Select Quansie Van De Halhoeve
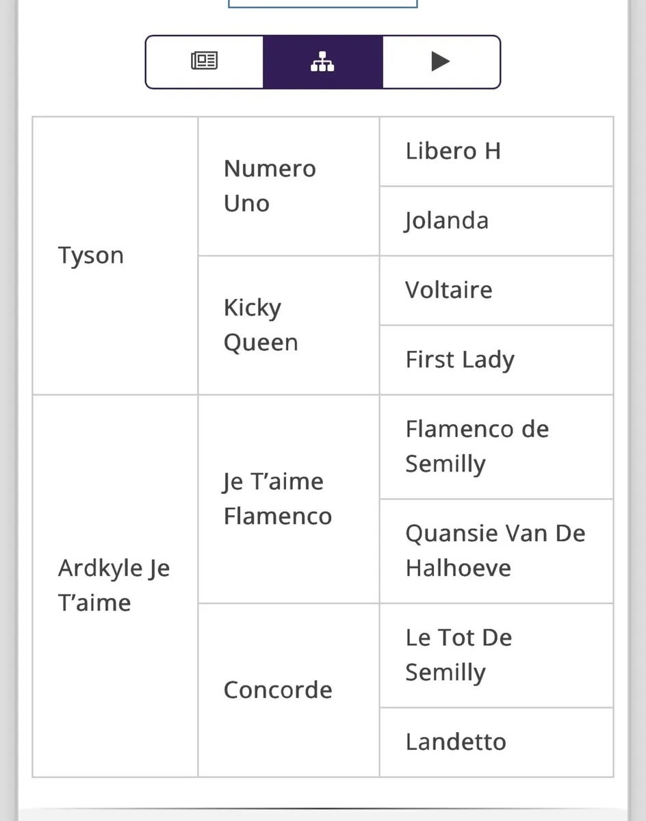 [495, 550]
